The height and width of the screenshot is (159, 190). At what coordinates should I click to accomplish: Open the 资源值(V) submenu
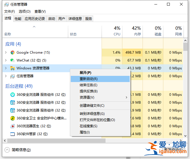(100, 97)
